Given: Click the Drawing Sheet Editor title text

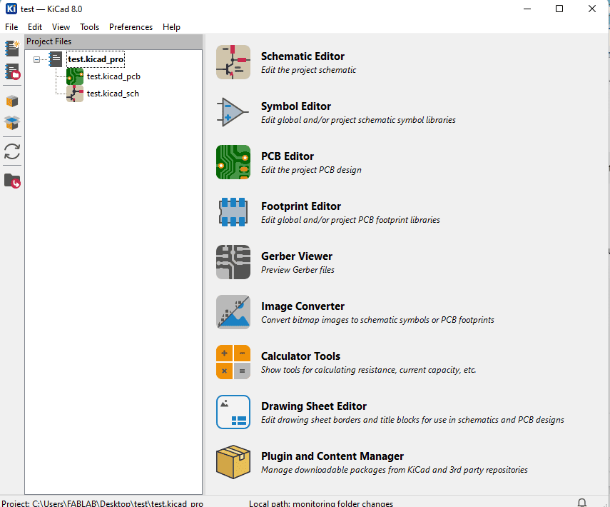Looking at the screenshot, I should (x=314, y=406).
